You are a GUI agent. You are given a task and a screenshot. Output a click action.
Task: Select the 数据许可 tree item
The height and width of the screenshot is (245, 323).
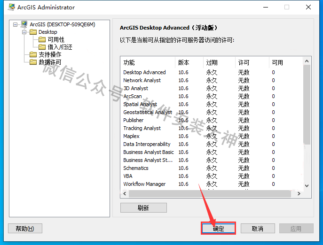pos(50,62)
